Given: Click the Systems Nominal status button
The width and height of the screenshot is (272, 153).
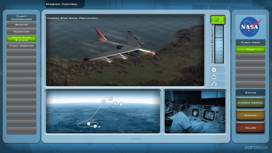Looking at the screenshot, I should (250, 103).
